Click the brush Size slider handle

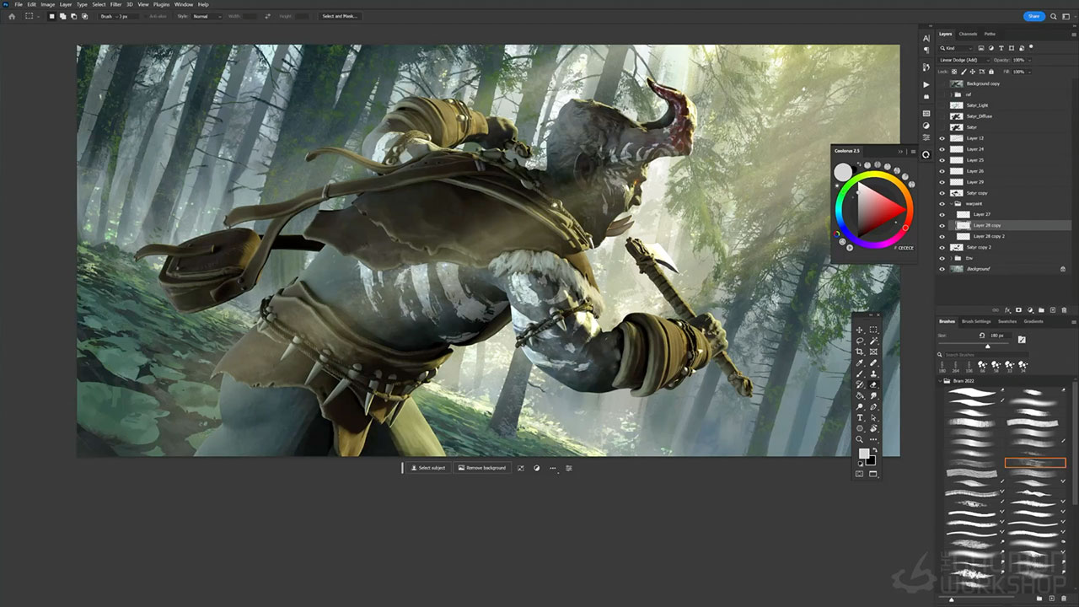(x=988, y=346)
